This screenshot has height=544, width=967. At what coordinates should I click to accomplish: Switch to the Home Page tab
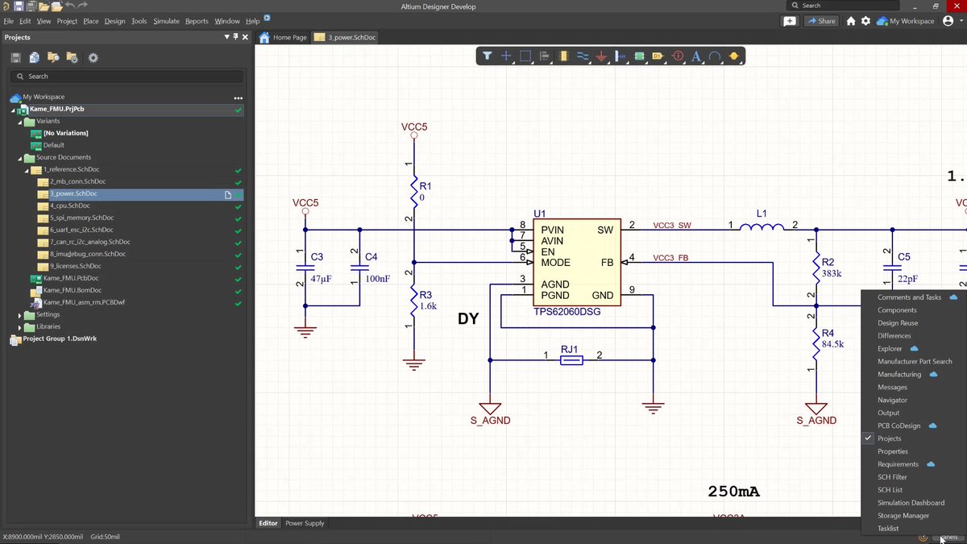click(x=283, y=37)
